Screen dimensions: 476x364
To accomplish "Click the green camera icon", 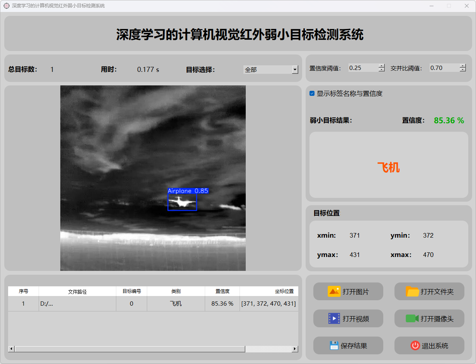I will click(412, 318).
